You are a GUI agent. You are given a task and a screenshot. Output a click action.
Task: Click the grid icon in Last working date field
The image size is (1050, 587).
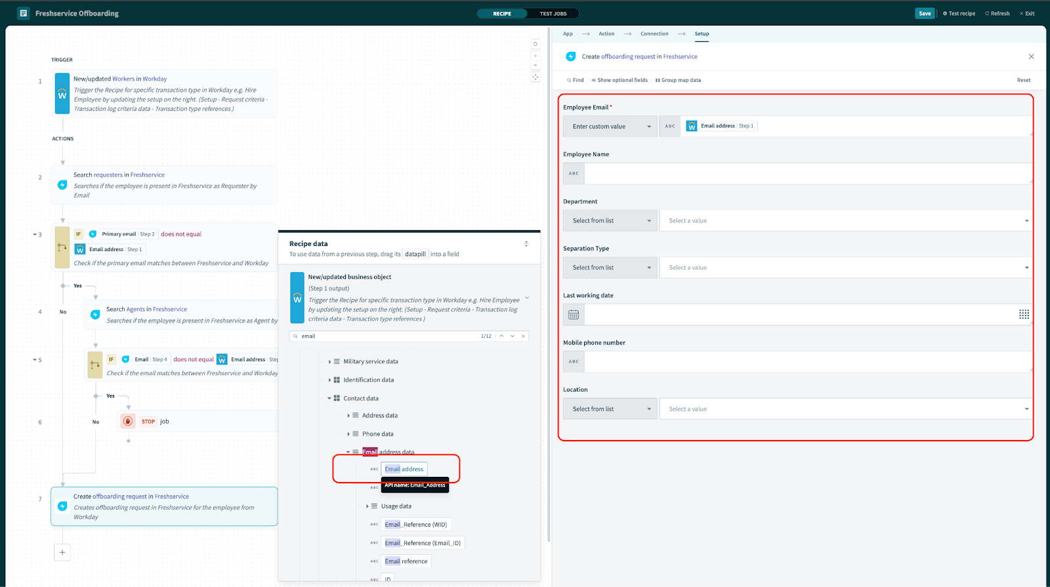(x=1024, y=314)
